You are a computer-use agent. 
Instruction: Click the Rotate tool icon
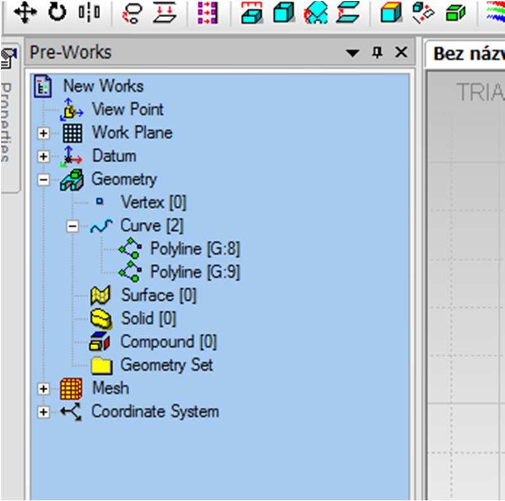[x=57, y=12]
